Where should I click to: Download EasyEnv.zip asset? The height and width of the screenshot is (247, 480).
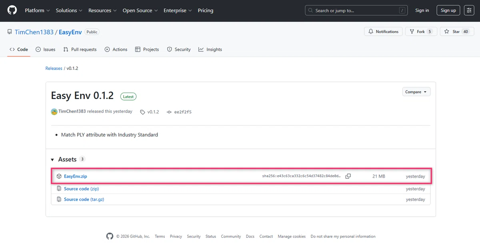pyautogui.click(x=75, y=176)
